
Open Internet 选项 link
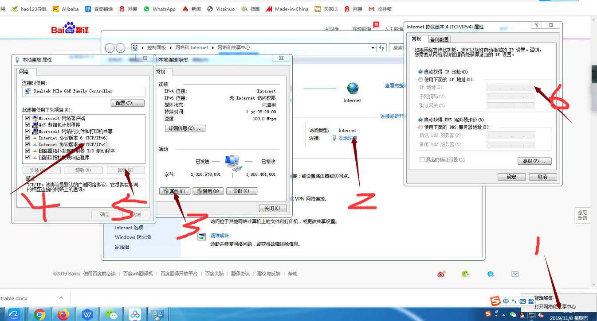coord(129,228)
